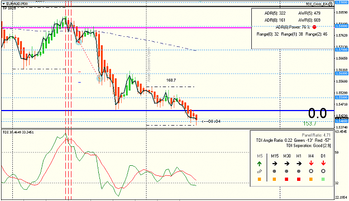Open the EURAUD,M30 chart title arrow
The image size is (349, 201).
tap(3, 4)
